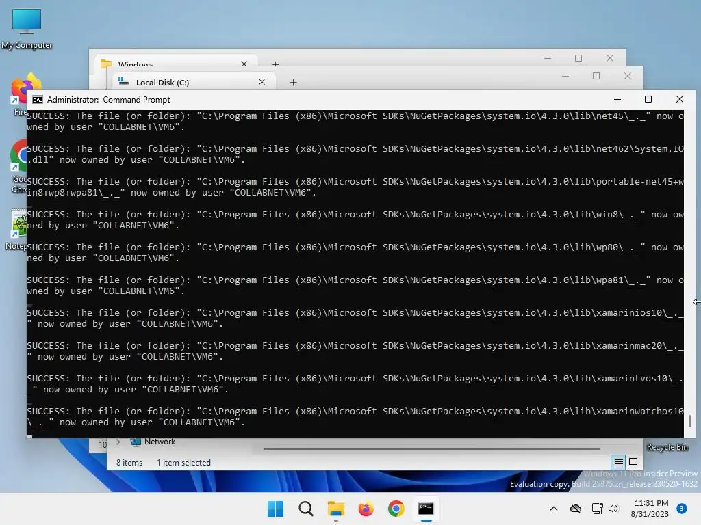Open File Explorer from taskbar
Viewport: 701px width, 525px height.
[335, 509]
